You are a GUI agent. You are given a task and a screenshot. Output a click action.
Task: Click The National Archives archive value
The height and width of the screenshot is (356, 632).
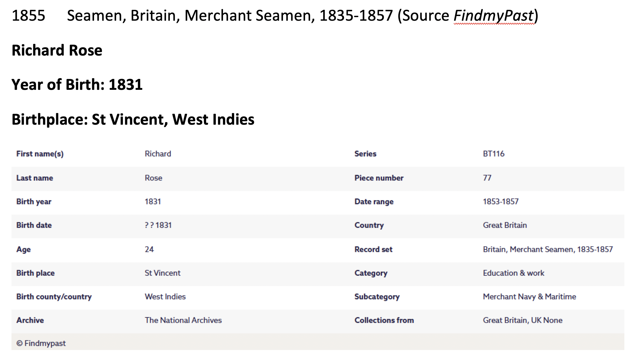[183, 320]
